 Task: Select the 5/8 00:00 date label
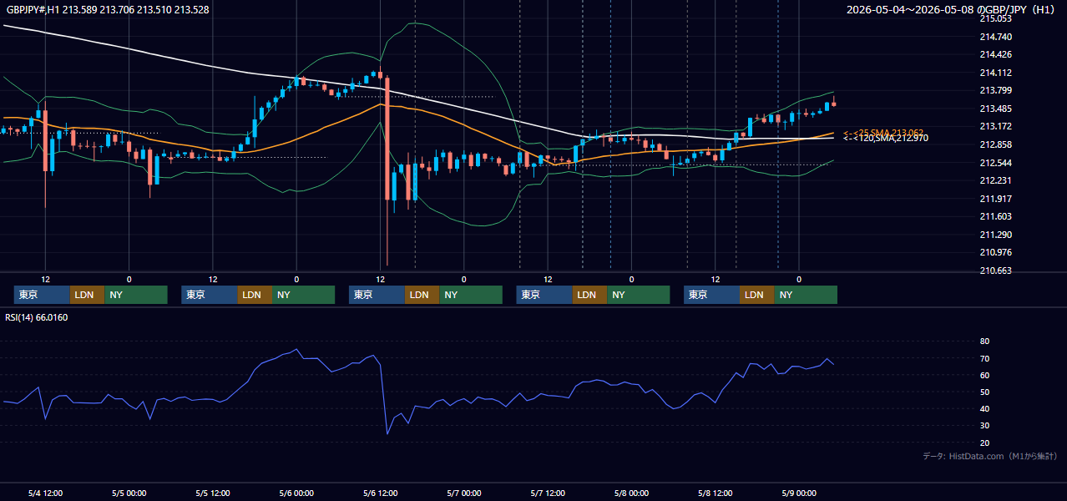(631, 493)
